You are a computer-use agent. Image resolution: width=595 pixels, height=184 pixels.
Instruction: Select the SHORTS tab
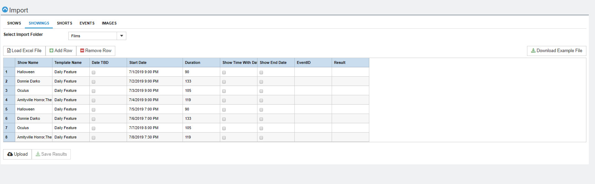click(x=65, y=23)
